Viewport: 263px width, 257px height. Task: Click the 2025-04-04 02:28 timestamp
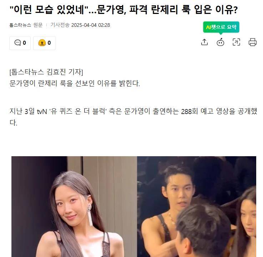click(x=91, y=25)
